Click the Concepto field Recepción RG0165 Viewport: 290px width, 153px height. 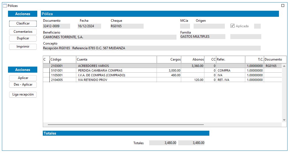[152, 48]
